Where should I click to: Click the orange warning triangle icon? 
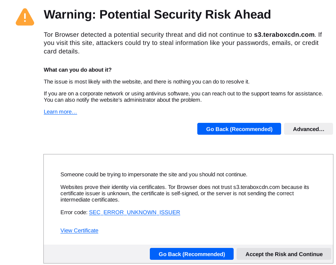[25, 17]
